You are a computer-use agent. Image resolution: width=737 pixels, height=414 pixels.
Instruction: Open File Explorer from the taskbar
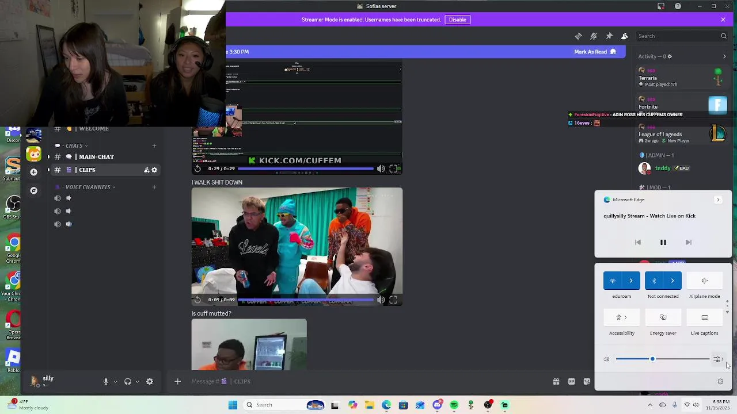370,405
